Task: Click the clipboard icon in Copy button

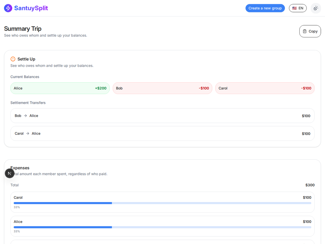Action: [x=305, y=31]
